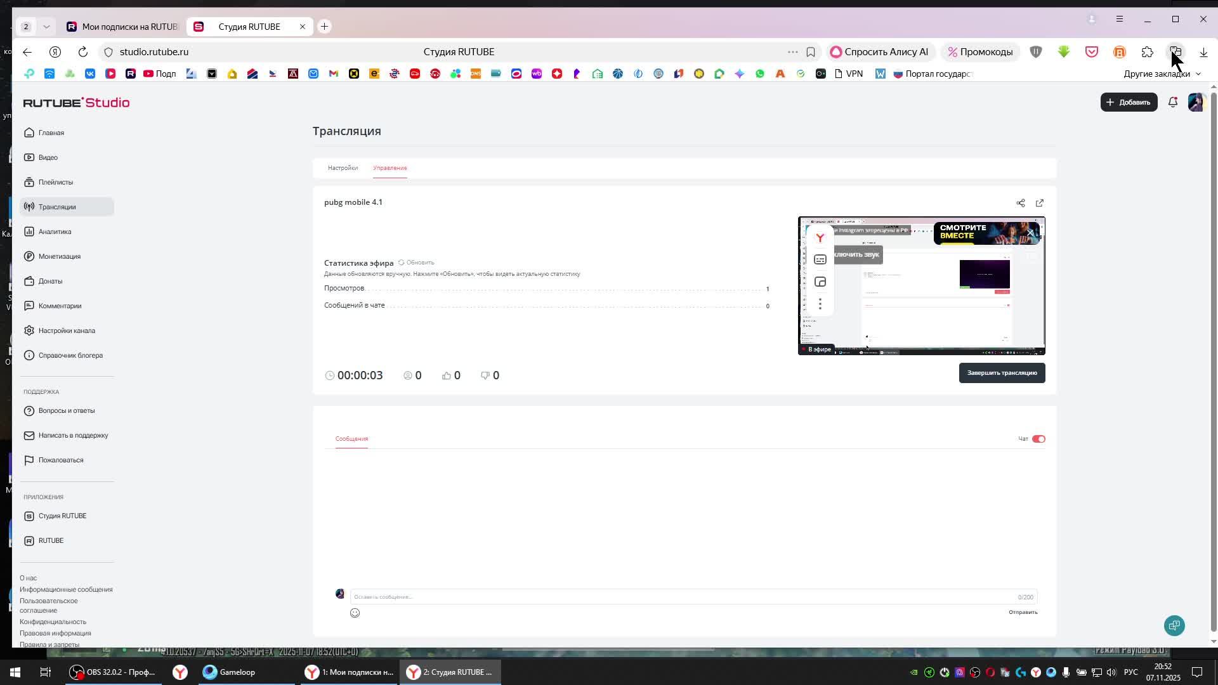Open three-dot menu on video preview

point(820,304)
